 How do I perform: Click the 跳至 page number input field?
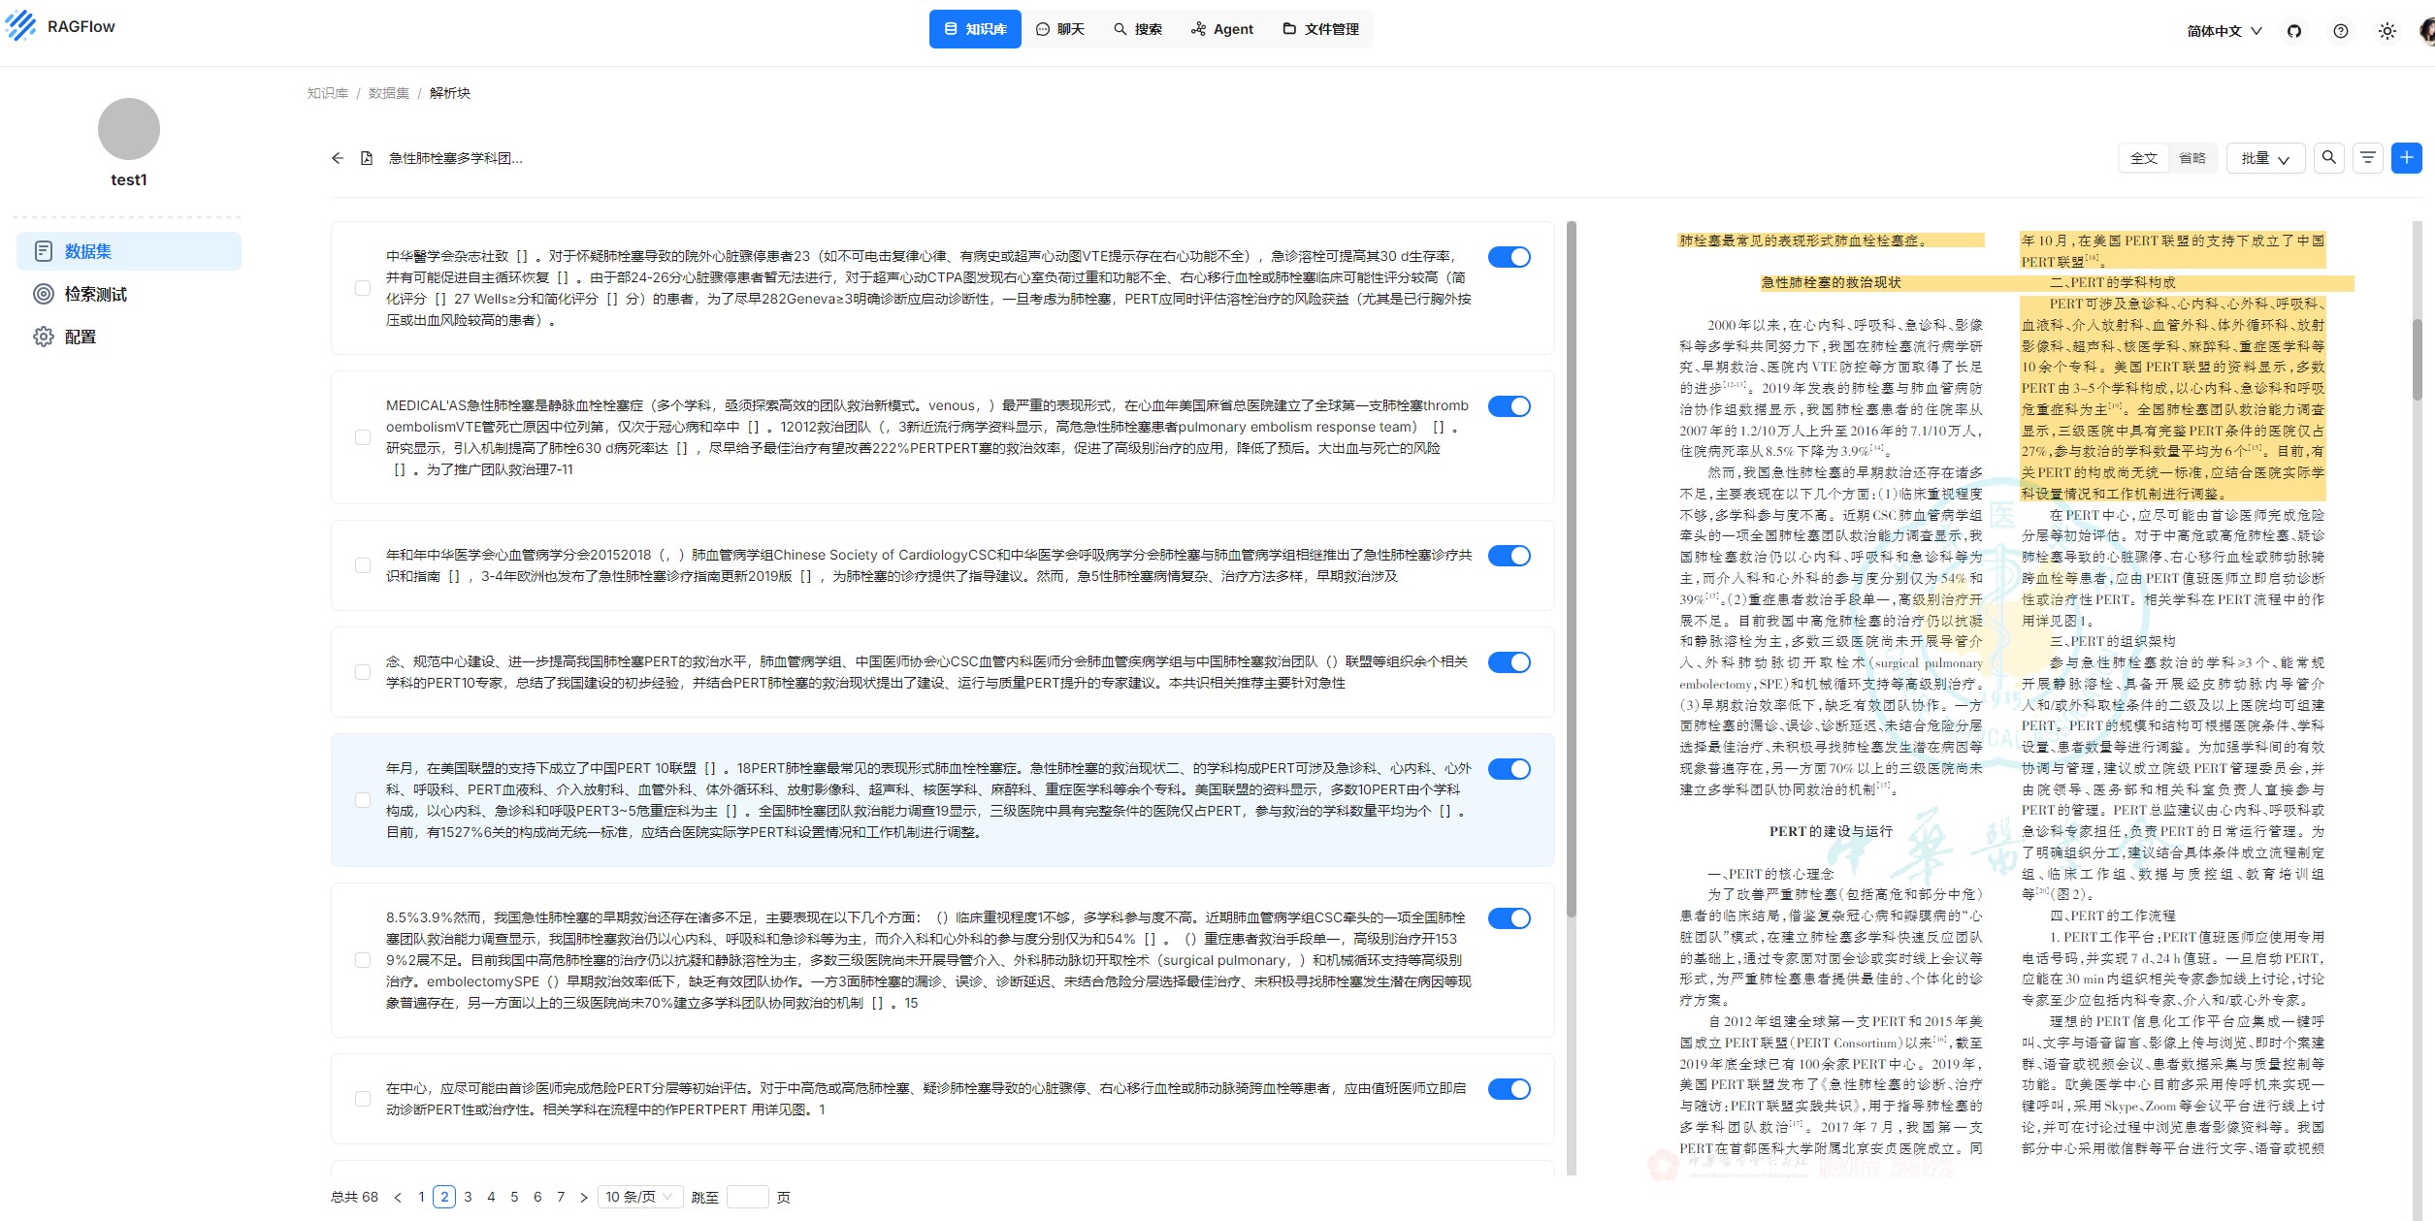pos(748,1197)
